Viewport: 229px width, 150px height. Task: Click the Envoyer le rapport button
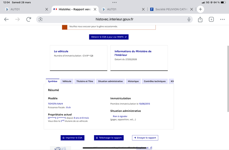click(145, 138)
